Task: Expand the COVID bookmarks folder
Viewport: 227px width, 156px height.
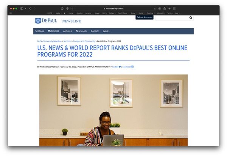Action: click(x=51, y=13)
